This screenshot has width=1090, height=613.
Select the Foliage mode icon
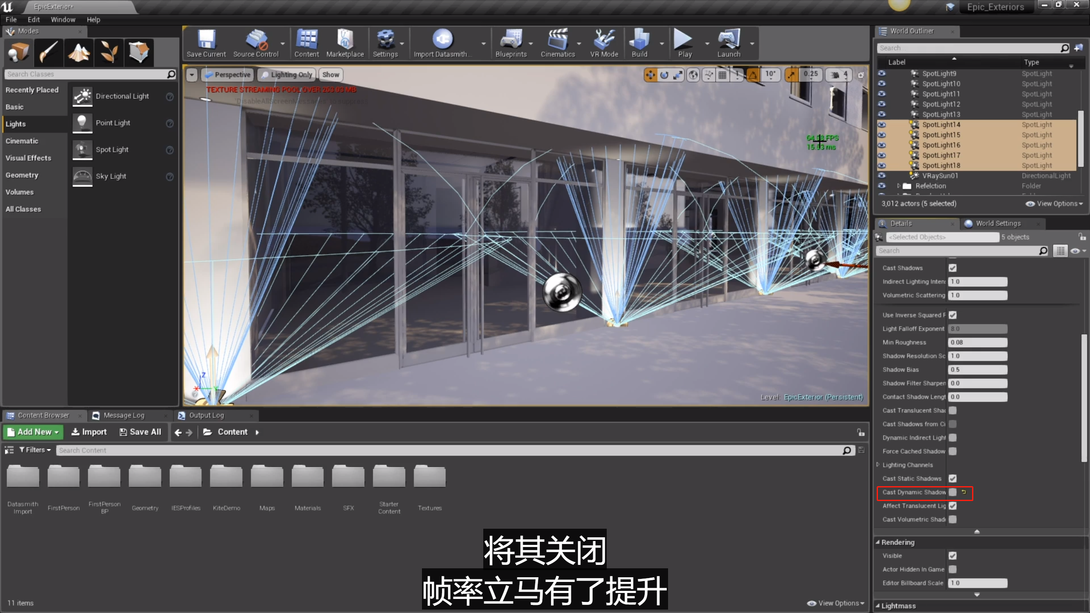[109, 52]
